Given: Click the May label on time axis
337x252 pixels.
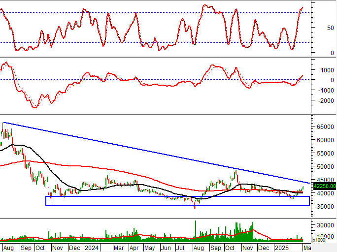Looking at the screenshot, I should coord(149,248).
